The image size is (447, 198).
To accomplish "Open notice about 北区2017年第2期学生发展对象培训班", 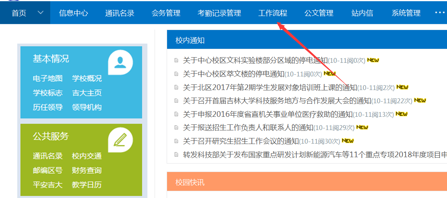I will (x=270, y=87).
